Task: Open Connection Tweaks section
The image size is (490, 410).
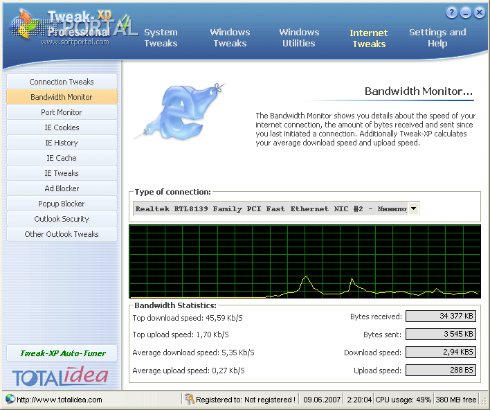Action: coord(62,82)
